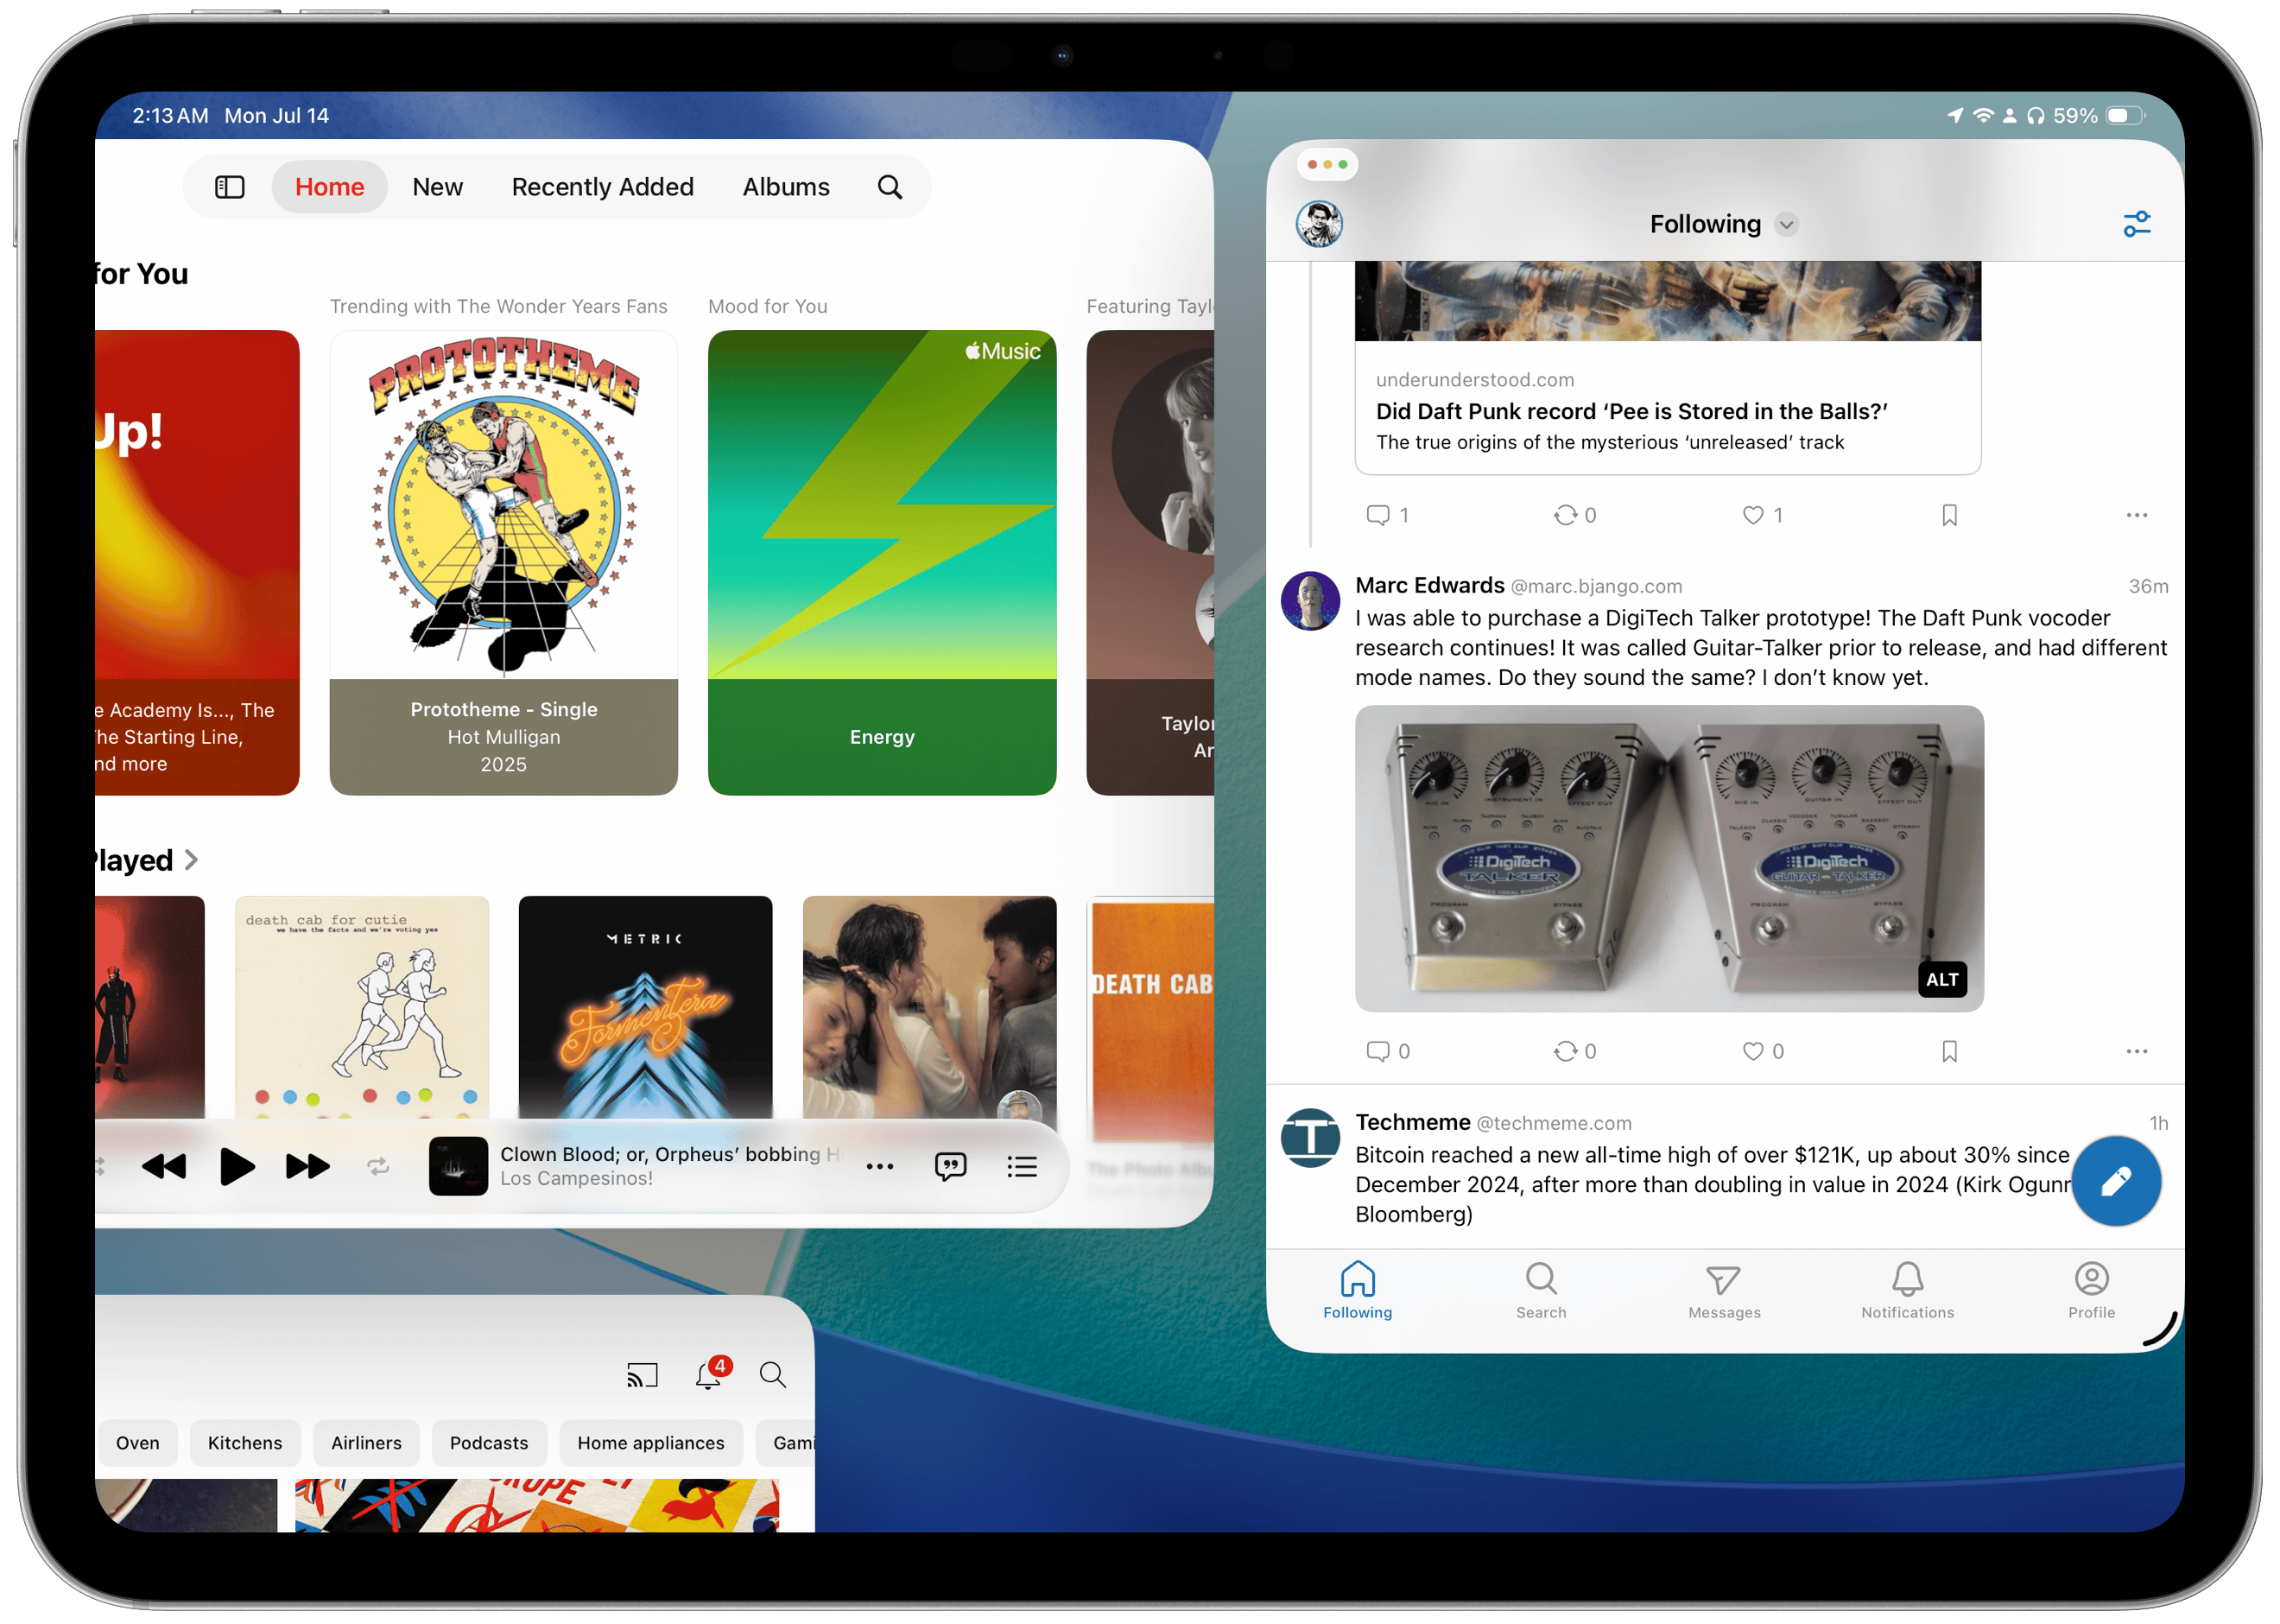Skip to previous track

pos(164,1166)
